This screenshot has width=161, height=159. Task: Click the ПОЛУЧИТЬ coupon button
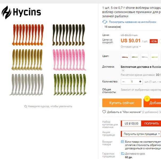pos(151,123)
